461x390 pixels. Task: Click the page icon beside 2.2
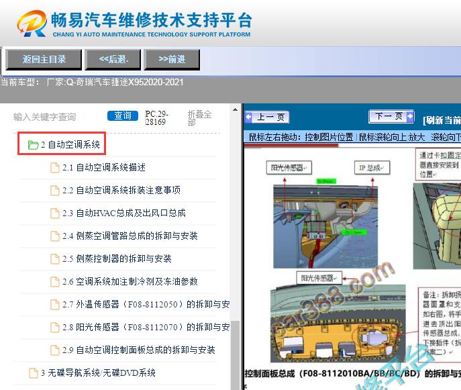click(x=55, y=191)
